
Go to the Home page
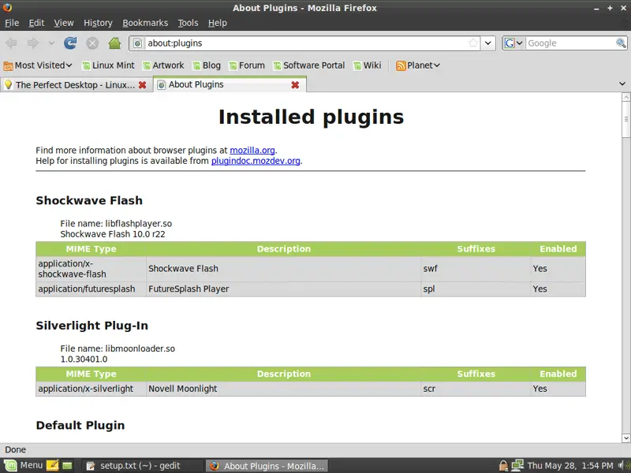[x=114, y=43]
